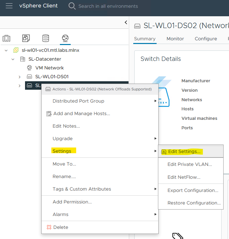Click the Hosts label
The width and height of the screenshot is (229, 239).
[187, 109]
